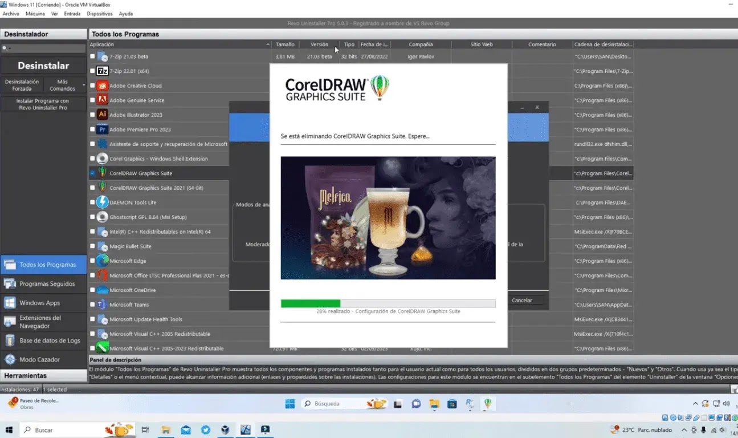Image resolution: width=738 pixels, height=438 pixels.
Task: Select Windows Apps in the sidebar
Action: click(x=43, y=303)
